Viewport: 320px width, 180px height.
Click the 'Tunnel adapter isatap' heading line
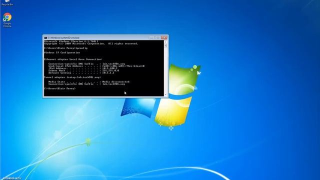click(x=72, y=77)
